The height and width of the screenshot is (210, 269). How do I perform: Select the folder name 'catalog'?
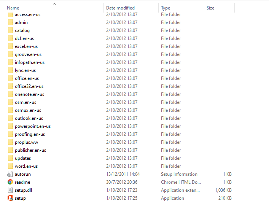(22, 30)
